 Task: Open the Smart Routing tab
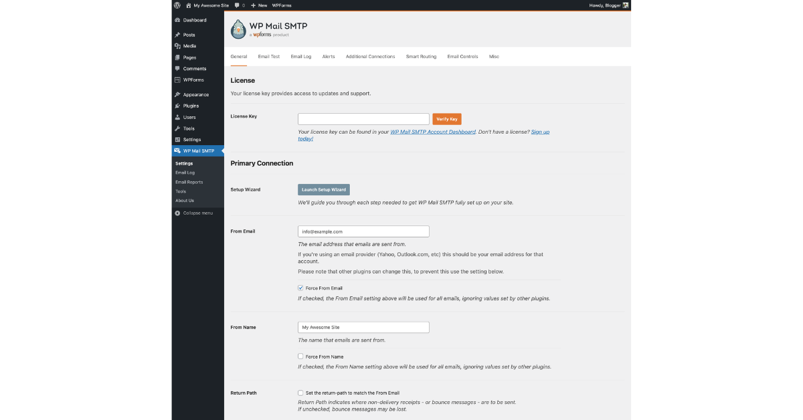[421, 56]
